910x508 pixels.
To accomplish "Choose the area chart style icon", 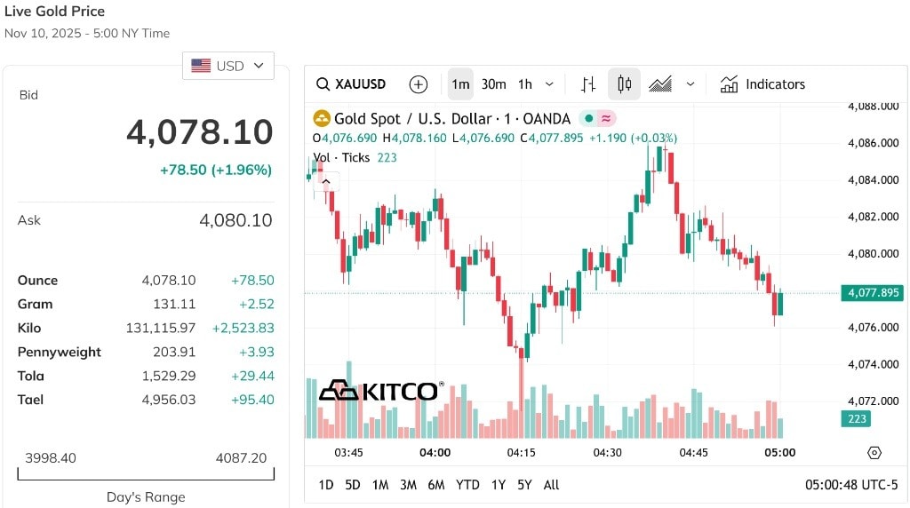I will click(660, 84).
